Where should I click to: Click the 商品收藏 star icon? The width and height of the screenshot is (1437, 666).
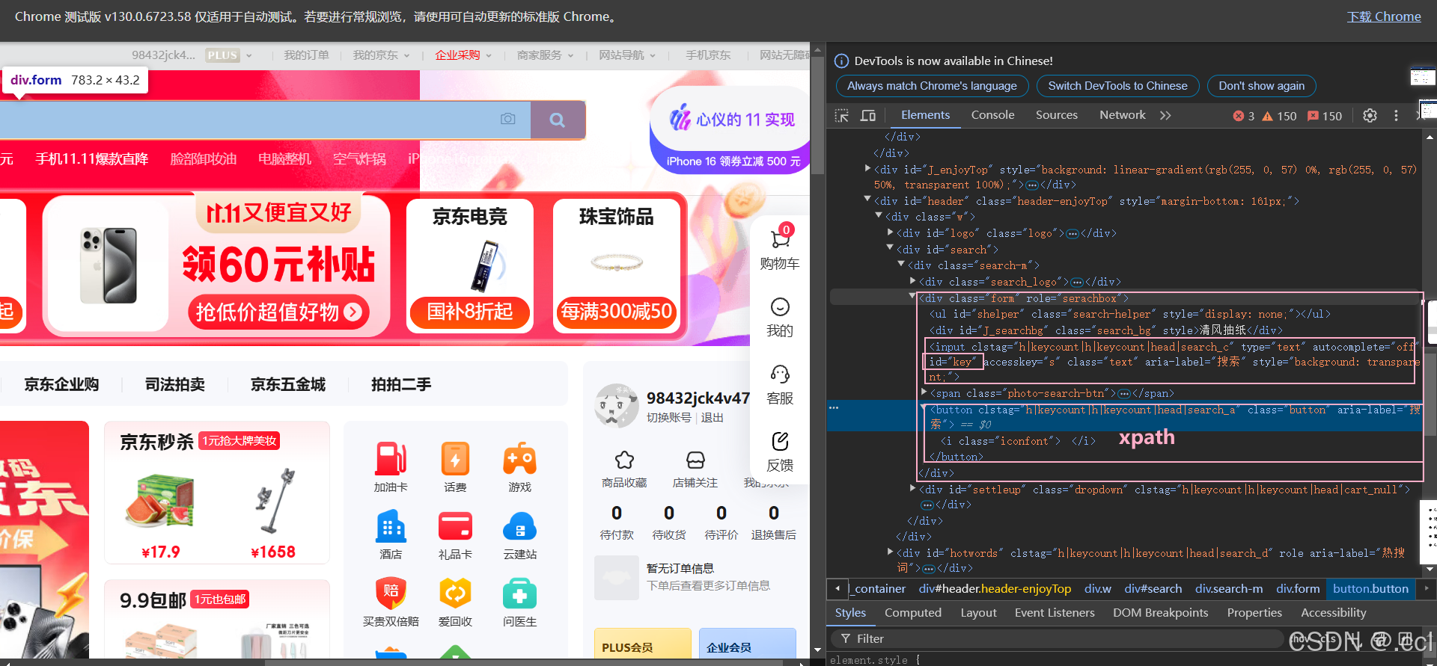click(x=624, y=460)
